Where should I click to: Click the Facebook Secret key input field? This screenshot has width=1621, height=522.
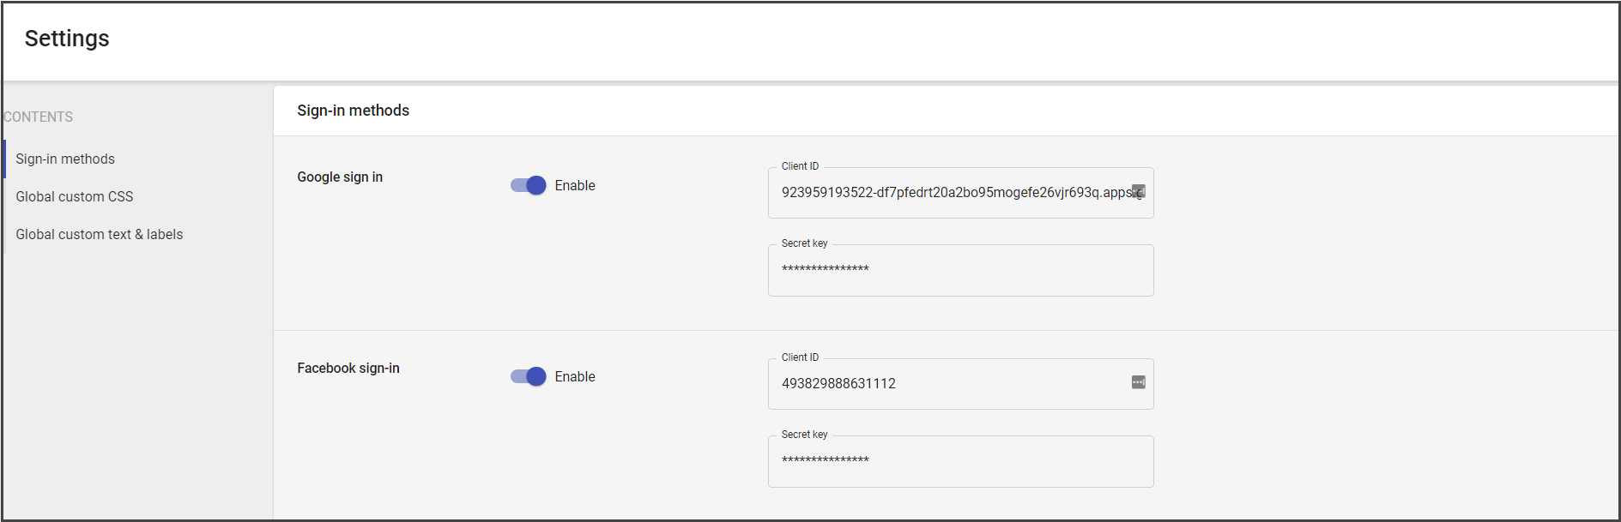(960, 461)
